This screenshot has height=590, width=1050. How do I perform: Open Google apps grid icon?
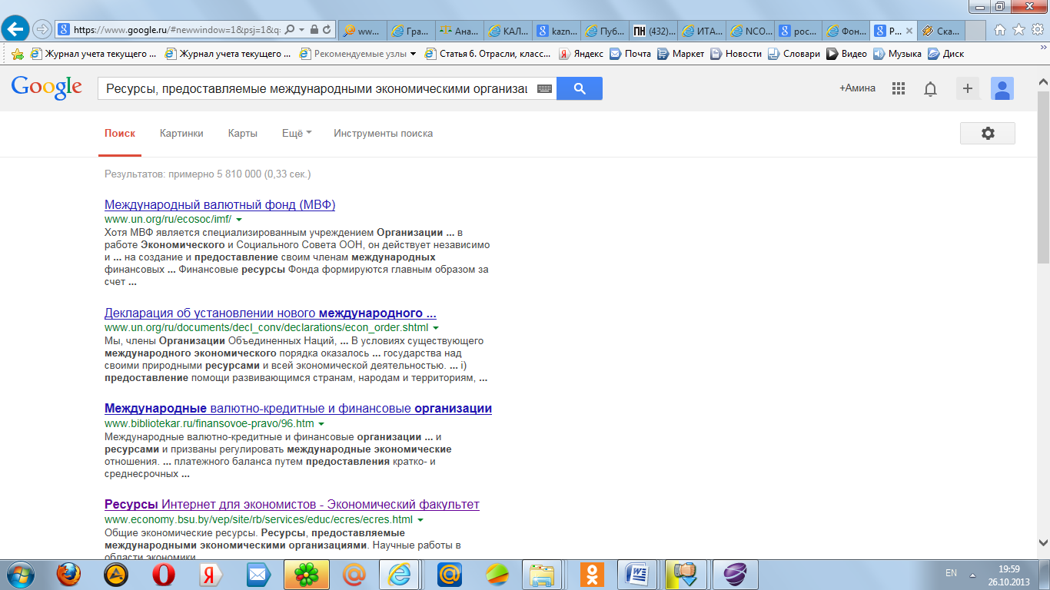(x=899, y=88)
